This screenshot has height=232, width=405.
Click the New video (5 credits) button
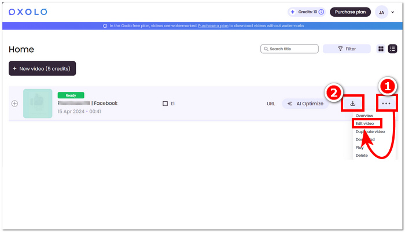(42, 68)
